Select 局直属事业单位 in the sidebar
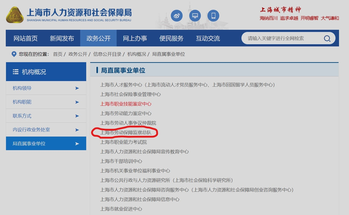The width and height of the screenshot is (349, 215). (x=46, y=144)
